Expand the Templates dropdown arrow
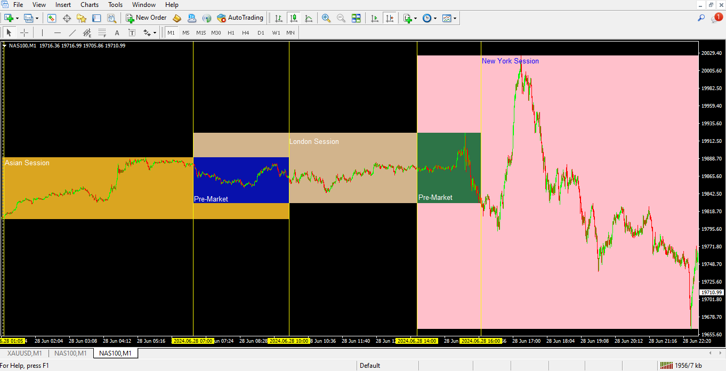Viewport: 726px width, 371px height. click(455, 18)
